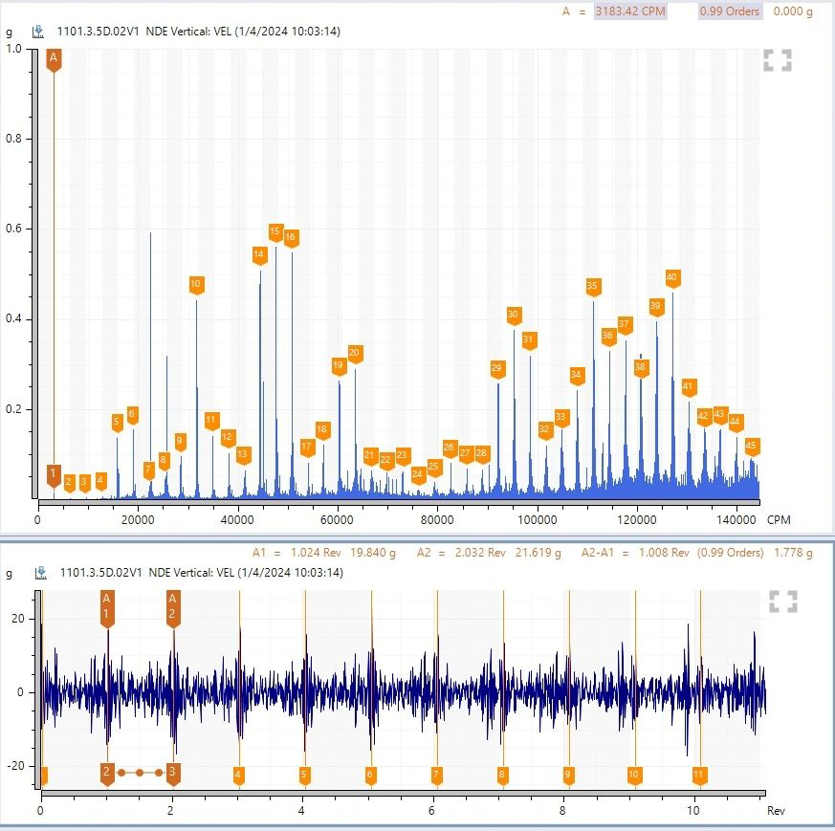Select cursor A flag in spectrum
Viewport: 835px width, 831px height.
(54, 59)
